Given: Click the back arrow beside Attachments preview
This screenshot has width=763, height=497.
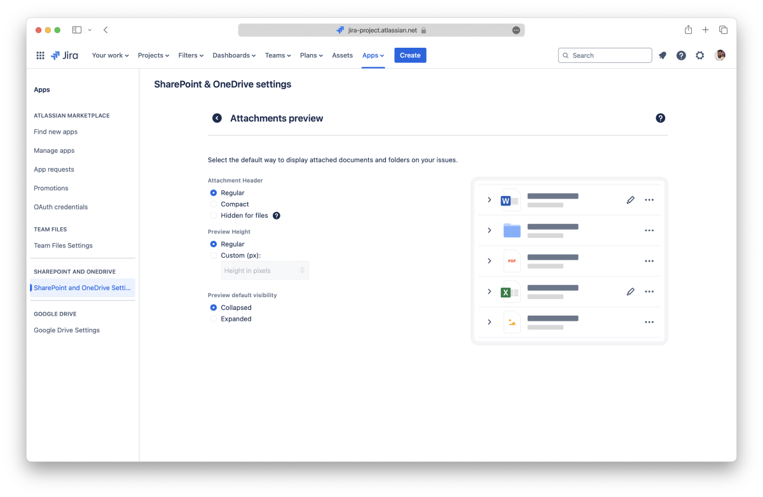Looking at the screenshot, I should (x=217, y=118).
